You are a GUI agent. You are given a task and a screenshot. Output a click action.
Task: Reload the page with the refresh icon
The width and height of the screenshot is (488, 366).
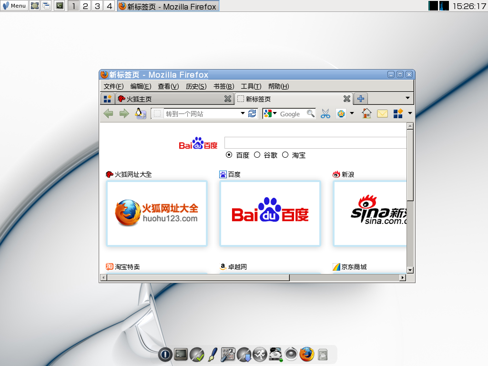pyautogui.click(x=252, y=113)
